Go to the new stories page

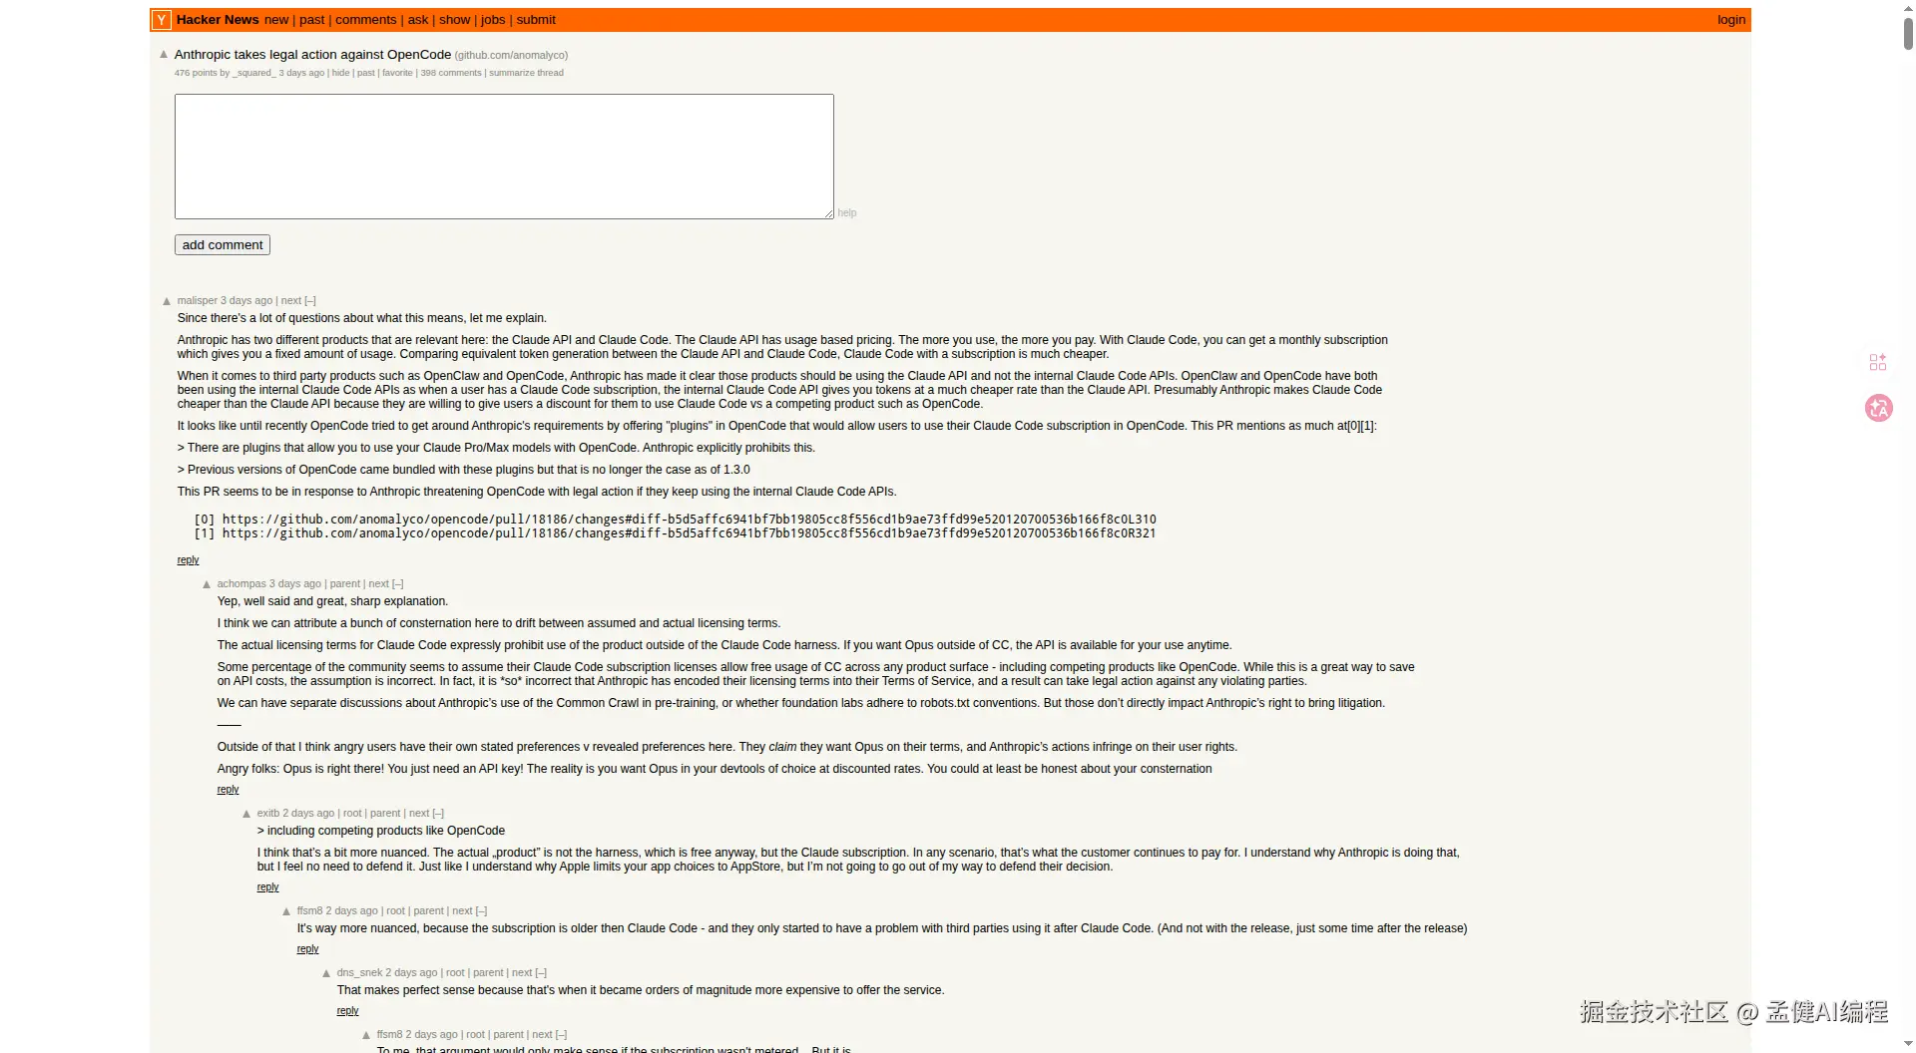(276, 20)
